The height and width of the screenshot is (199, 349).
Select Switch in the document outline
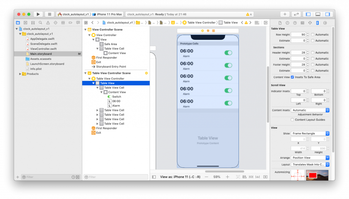click(114, 97)
